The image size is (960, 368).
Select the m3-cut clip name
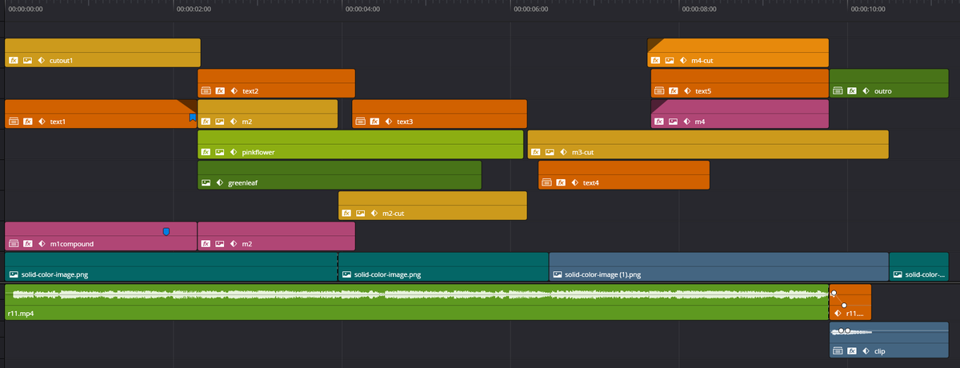pyautogui.click(x=582, y=152)
